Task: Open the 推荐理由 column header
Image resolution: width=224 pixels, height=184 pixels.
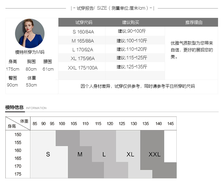Action: pyautogui.click(x=194, y=22)
